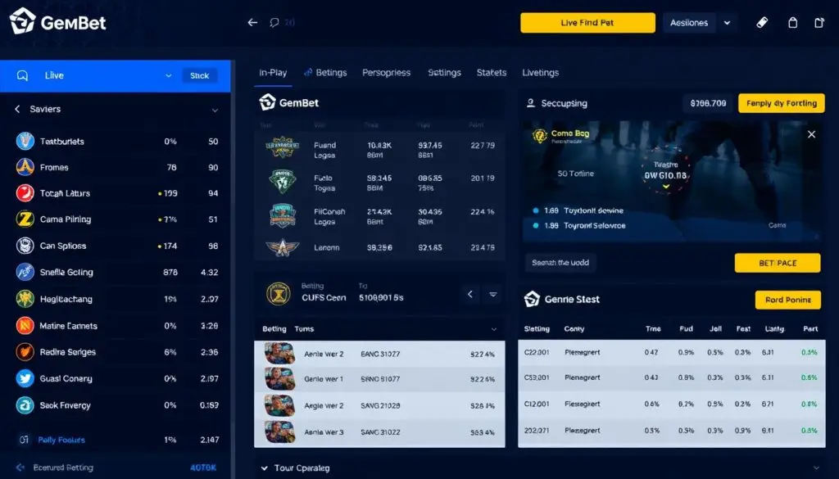Select the pencil edit icon top-right
This screenshot has height=479, width=839.
click(x=762, y=22)
